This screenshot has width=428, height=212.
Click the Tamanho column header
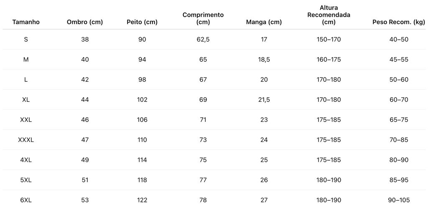click(26, 23)
